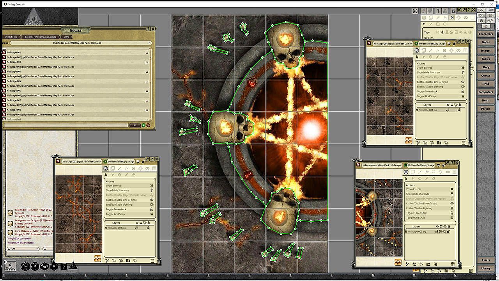
Task: Click the orange center-view button in hellscape 007 window
Action: pos(98,258)
